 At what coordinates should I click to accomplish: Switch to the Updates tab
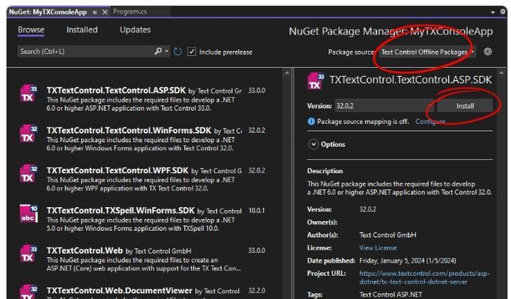pyautogui.click(x=135, y=30)
